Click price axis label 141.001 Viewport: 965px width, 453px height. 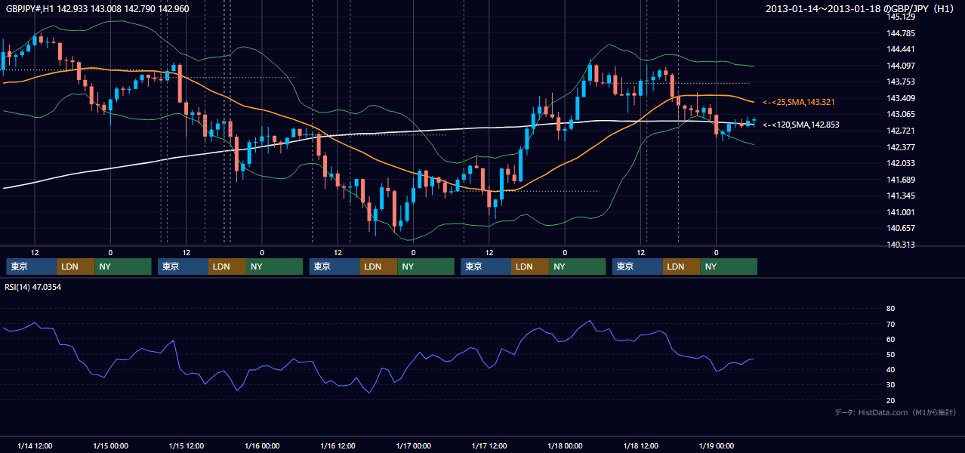click(901, 212)
